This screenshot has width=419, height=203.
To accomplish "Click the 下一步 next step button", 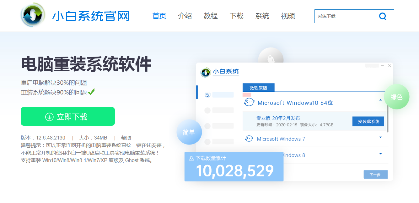I will [x=375, y=174].
